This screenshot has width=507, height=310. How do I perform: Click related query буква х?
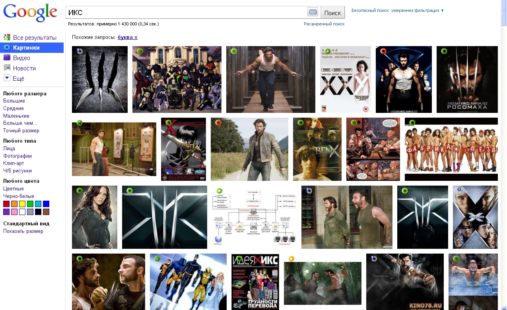coord(128,37)
